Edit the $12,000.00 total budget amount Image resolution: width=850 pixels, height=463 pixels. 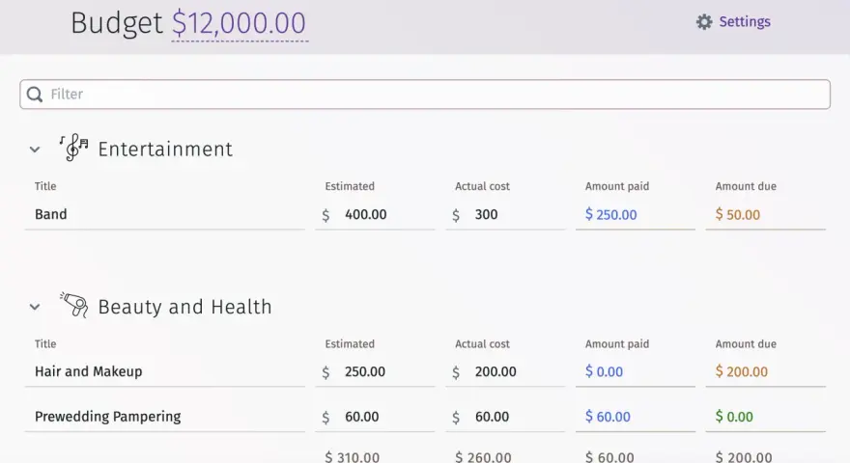(240, 23)
